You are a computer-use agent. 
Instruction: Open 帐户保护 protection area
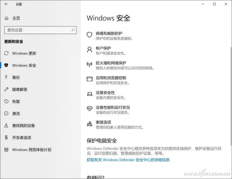point(103,48)
